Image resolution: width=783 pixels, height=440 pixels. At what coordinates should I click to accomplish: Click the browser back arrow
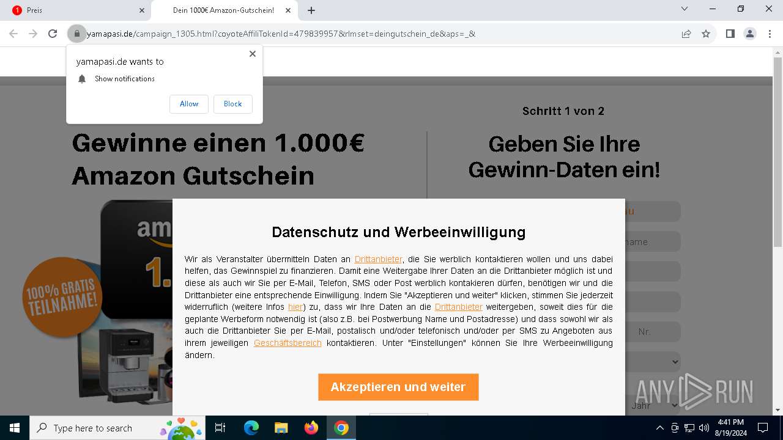click(13, 34)
